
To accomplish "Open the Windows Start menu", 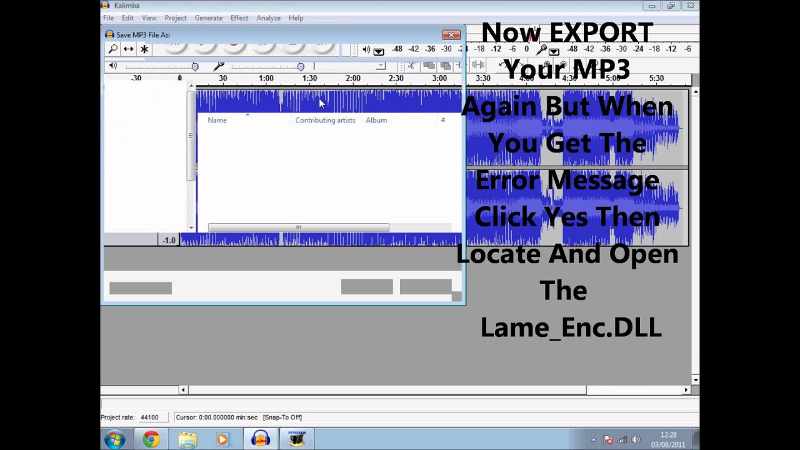I will coord(115,440).
